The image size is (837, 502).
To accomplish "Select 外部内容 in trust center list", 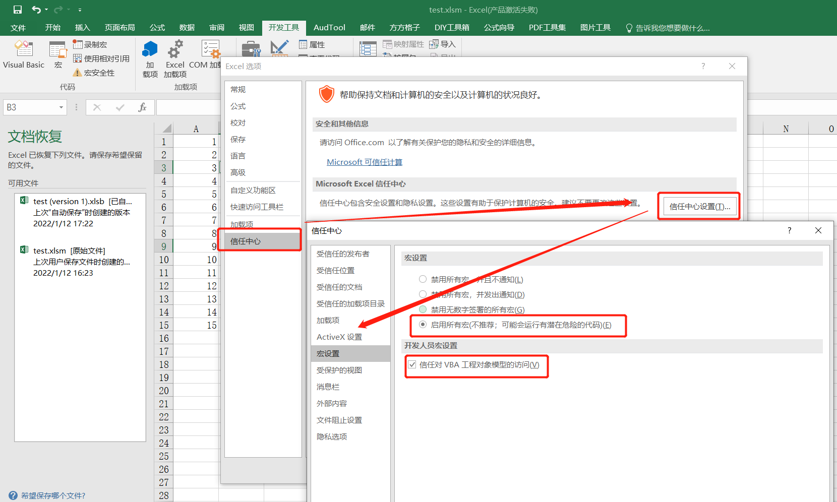I will click(350, 403).
